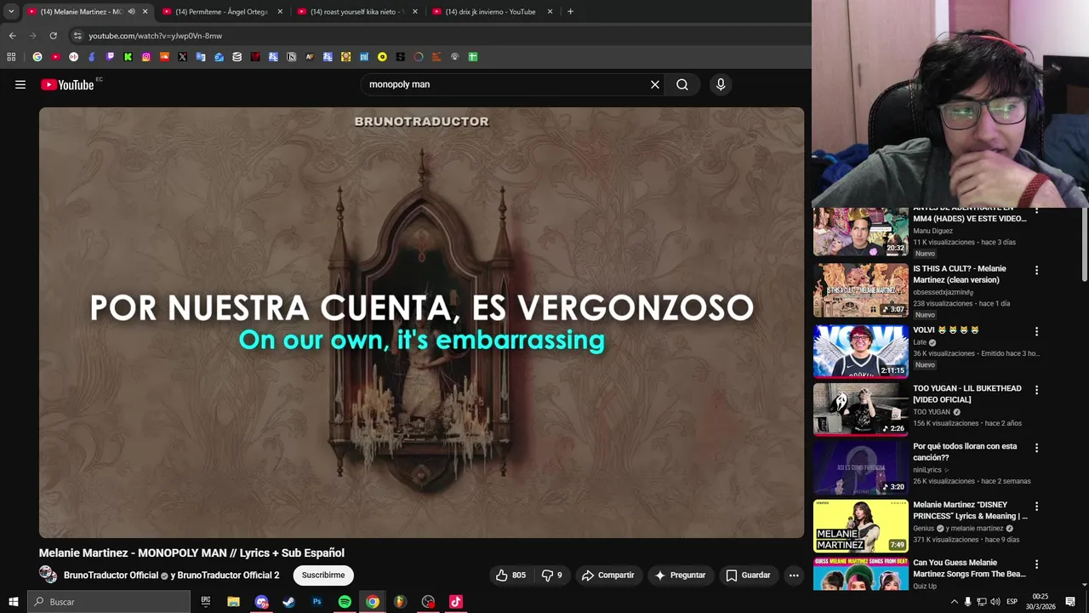The height and width of the screenshot is (613, 1089).
Task: Like the video with 805 likes
Action: 511,576
